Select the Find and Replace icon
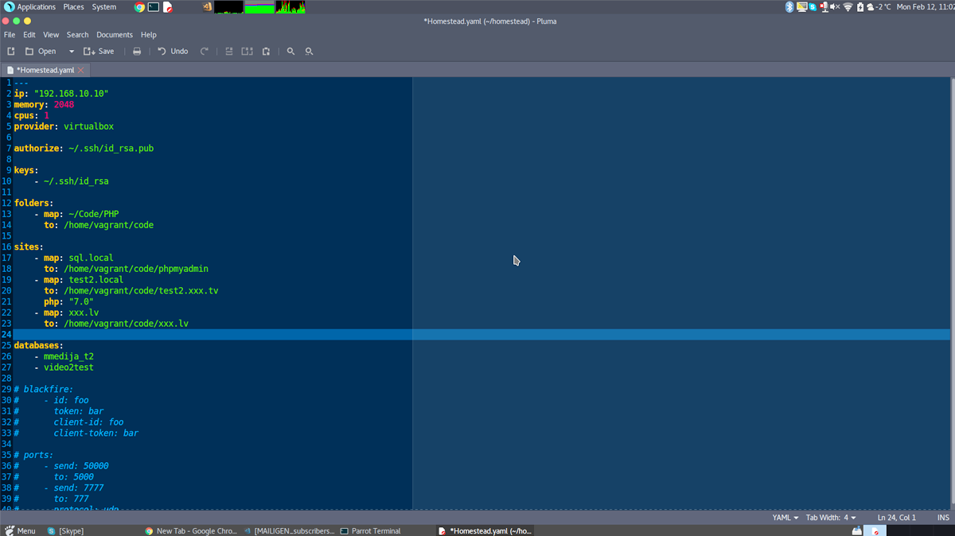Viewport: 955px width, 536px height. (x=309, y=51)
